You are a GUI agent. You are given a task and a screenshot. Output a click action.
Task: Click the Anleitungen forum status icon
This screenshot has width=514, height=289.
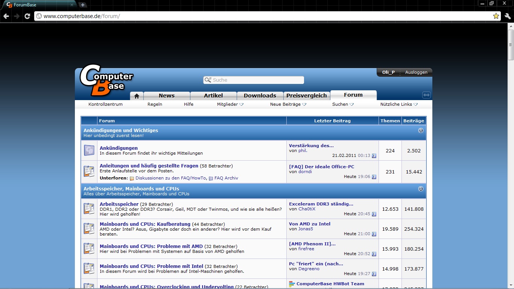tap(89, 172)
